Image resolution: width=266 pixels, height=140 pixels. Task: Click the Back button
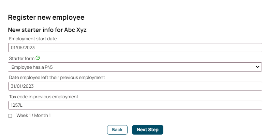click(117, 130)
